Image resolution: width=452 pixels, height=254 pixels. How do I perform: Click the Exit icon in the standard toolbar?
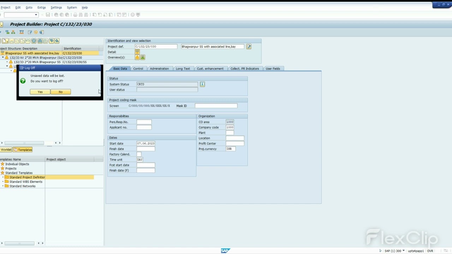coord(61,15)
